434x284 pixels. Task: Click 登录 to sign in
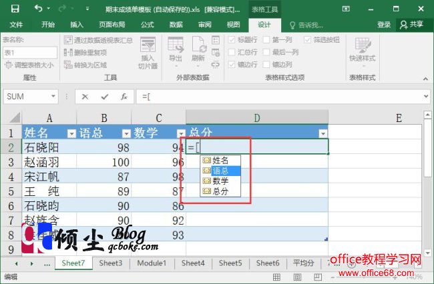tap(384, 25)
